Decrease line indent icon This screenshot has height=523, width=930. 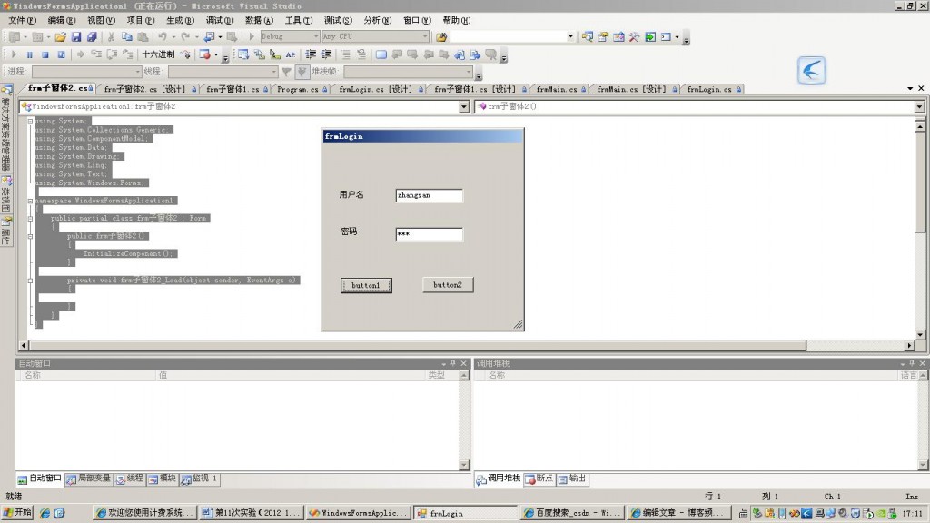pos(311,54)
